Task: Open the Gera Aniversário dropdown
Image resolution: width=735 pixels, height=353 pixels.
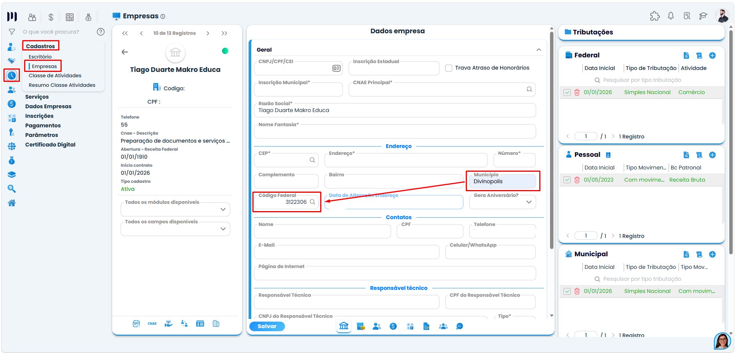Action: click(x=503, y=202)
